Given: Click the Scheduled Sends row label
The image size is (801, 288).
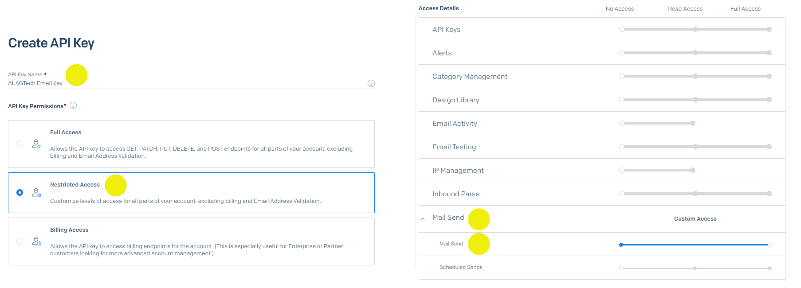Looking at the screenshot, I should tap(461, 267).
